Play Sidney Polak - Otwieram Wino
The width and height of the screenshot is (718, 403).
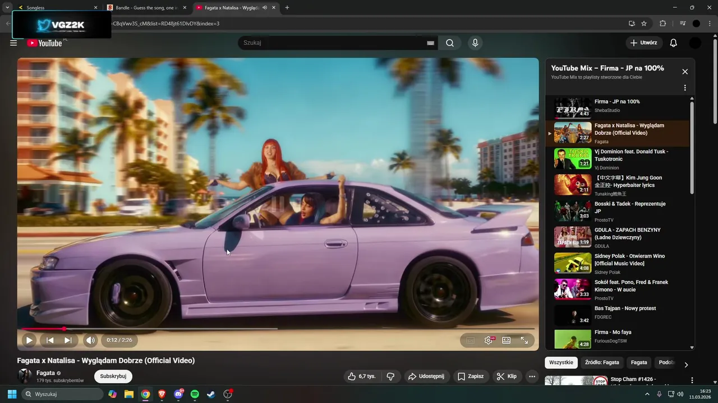pyautogui.click(x=617, y=263)
